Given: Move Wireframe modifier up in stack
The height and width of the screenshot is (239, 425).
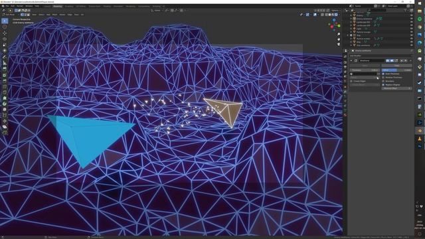Looking at the screenshot, I should [x=402, y=60].
